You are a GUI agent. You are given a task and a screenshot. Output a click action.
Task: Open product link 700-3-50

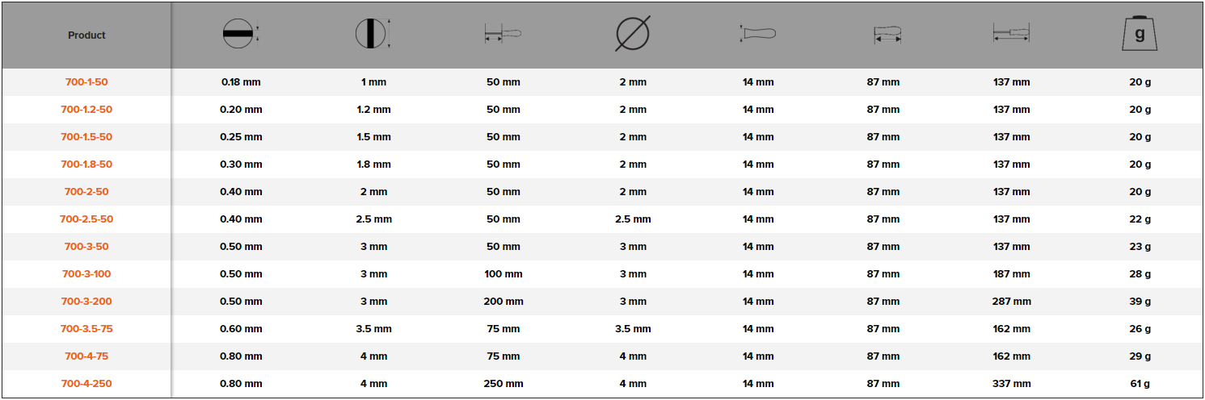click(x=86, y=247)
